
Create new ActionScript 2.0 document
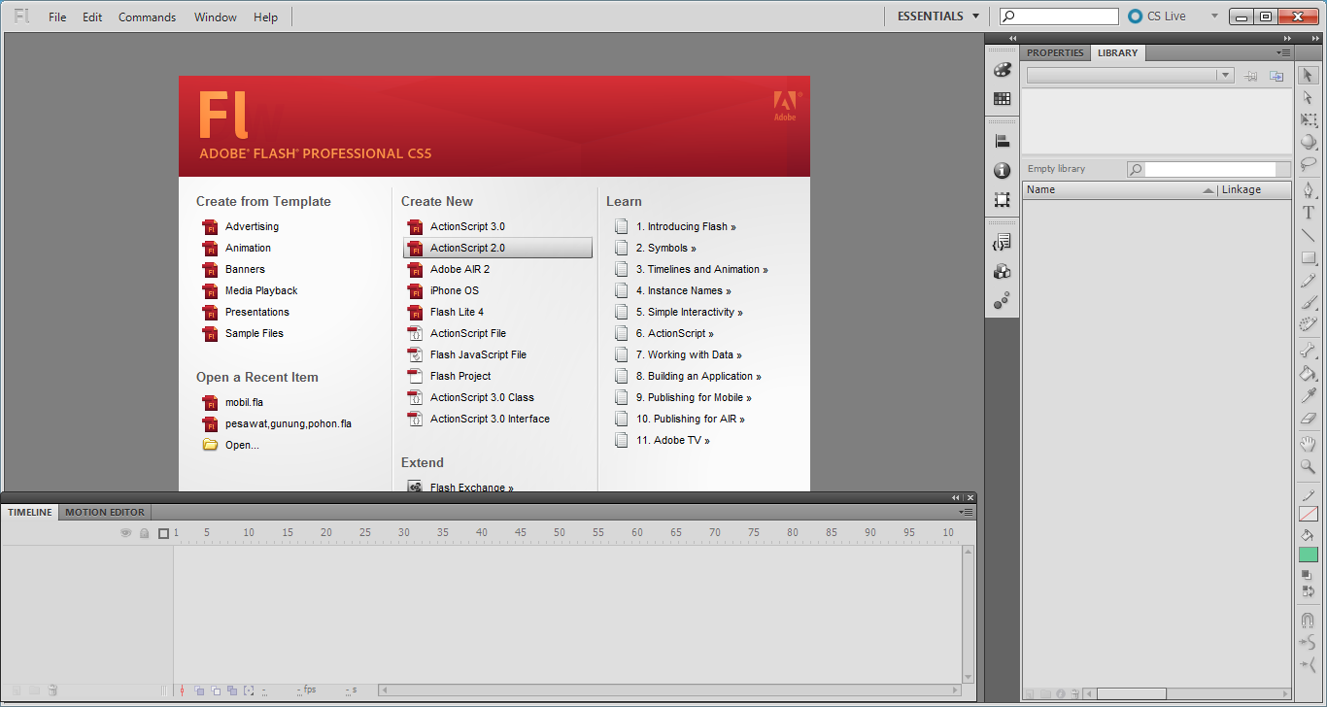pos(497,248)
